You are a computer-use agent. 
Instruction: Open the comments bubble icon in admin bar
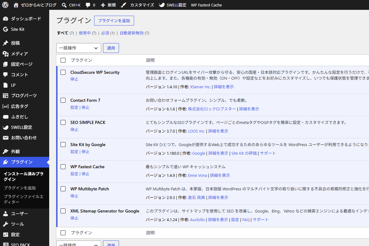(88, 5)
